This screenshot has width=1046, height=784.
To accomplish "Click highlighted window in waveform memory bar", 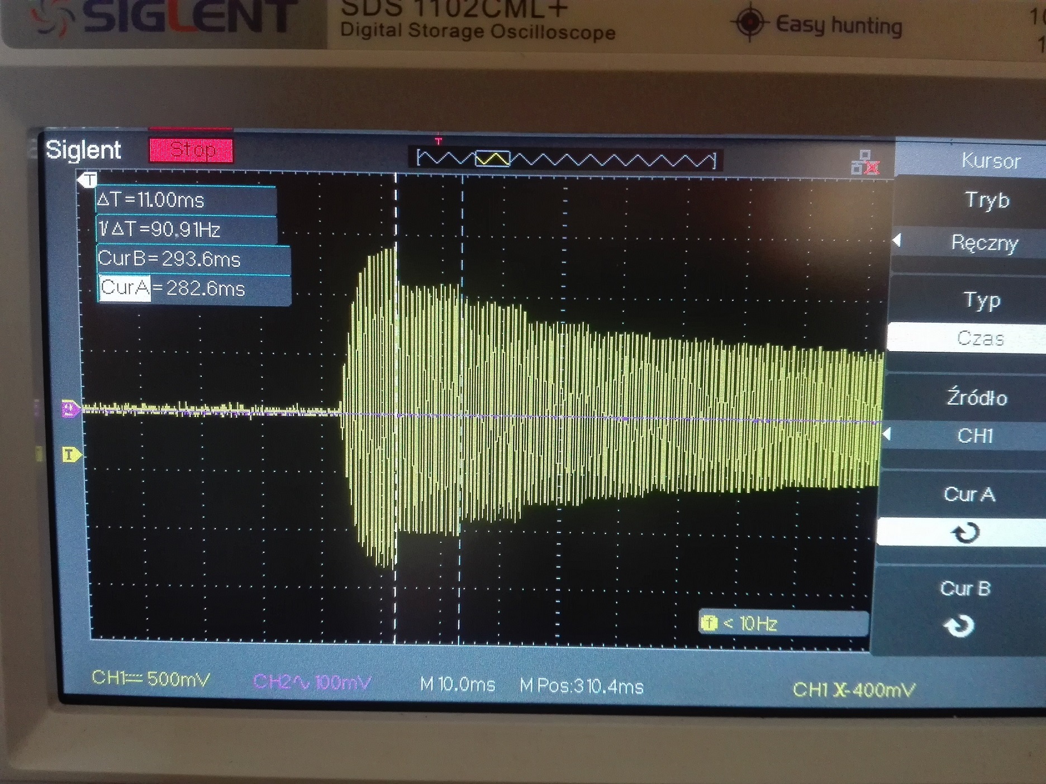I will click(492, 159).
